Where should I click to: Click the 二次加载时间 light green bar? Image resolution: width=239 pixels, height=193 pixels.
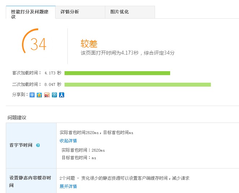coord(137,84)
